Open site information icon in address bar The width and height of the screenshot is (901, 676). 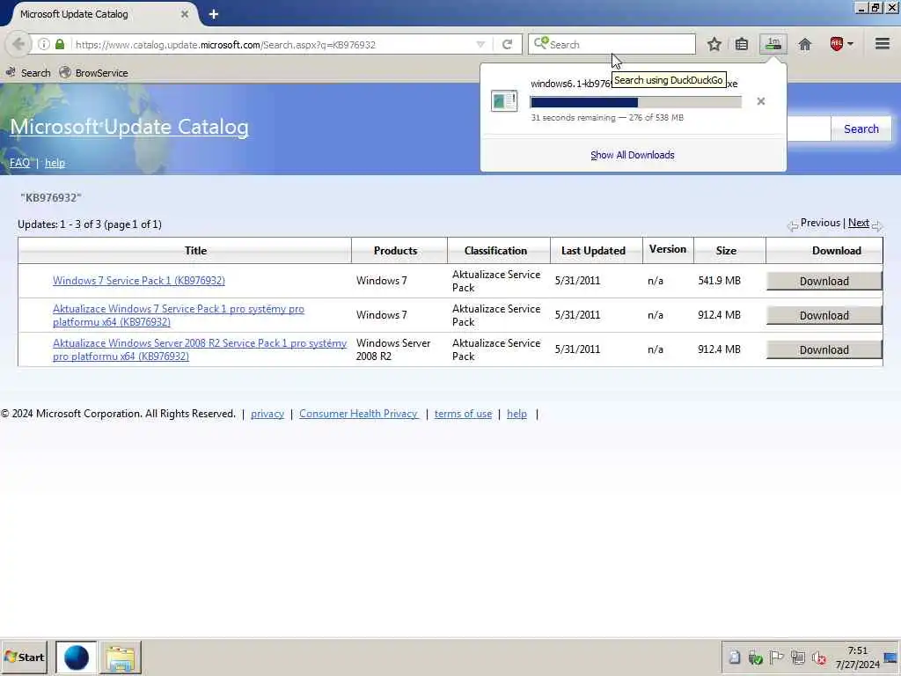[44, 44]
